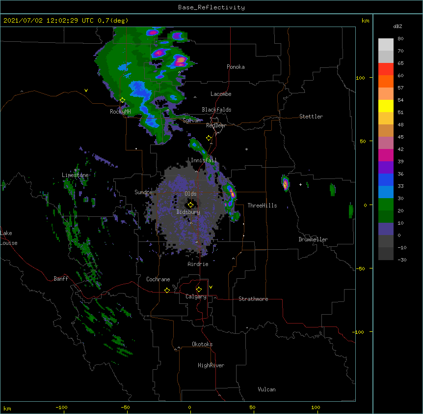Pick the yellow swatch between 51 and 54 dBZ
The width and height of the screenshot is (423, 414).
386,106
